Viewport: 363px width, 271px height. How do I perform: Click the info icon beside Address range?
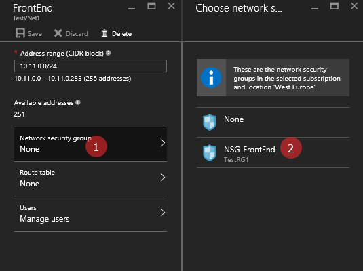pos(108,53)
